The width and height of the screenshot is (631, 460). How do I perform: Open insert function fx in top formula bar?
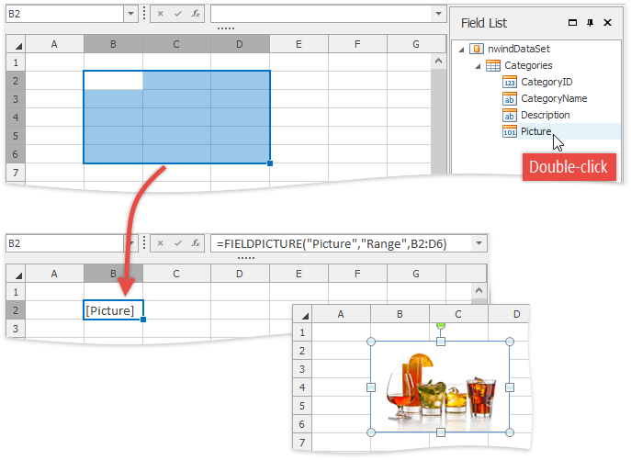[x=196, y=14]
